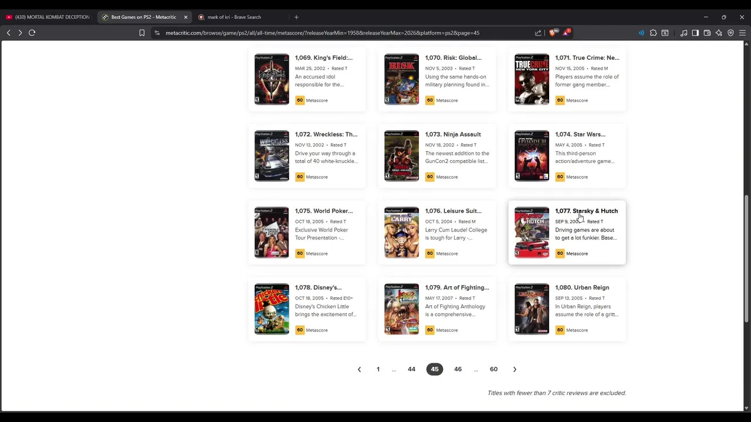Click the blue audio broadcast toolbar icon
This screenshot has width=751, height=422.
(641, 33)
